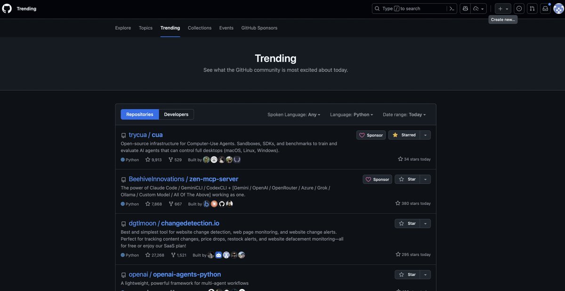The image size is (565, 291).
Task: Open list dropdown next to zen-mcp-server Star
Action: [425, 179]
